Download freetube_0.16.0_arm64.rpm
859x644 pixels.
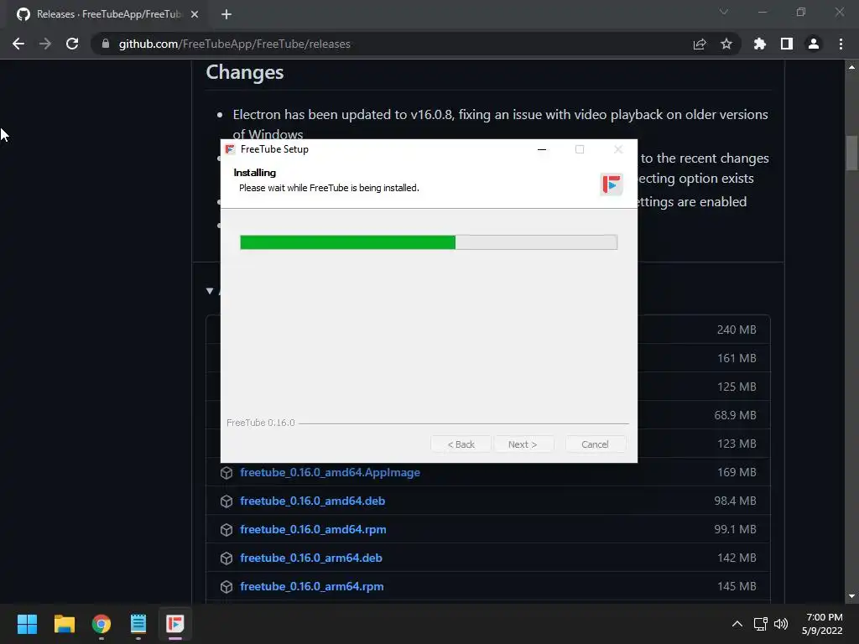(x=312, y=586)
